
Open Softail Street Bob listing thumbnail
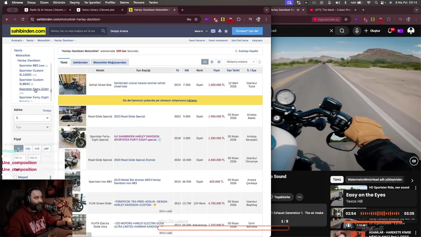click(x=72, y=85)
